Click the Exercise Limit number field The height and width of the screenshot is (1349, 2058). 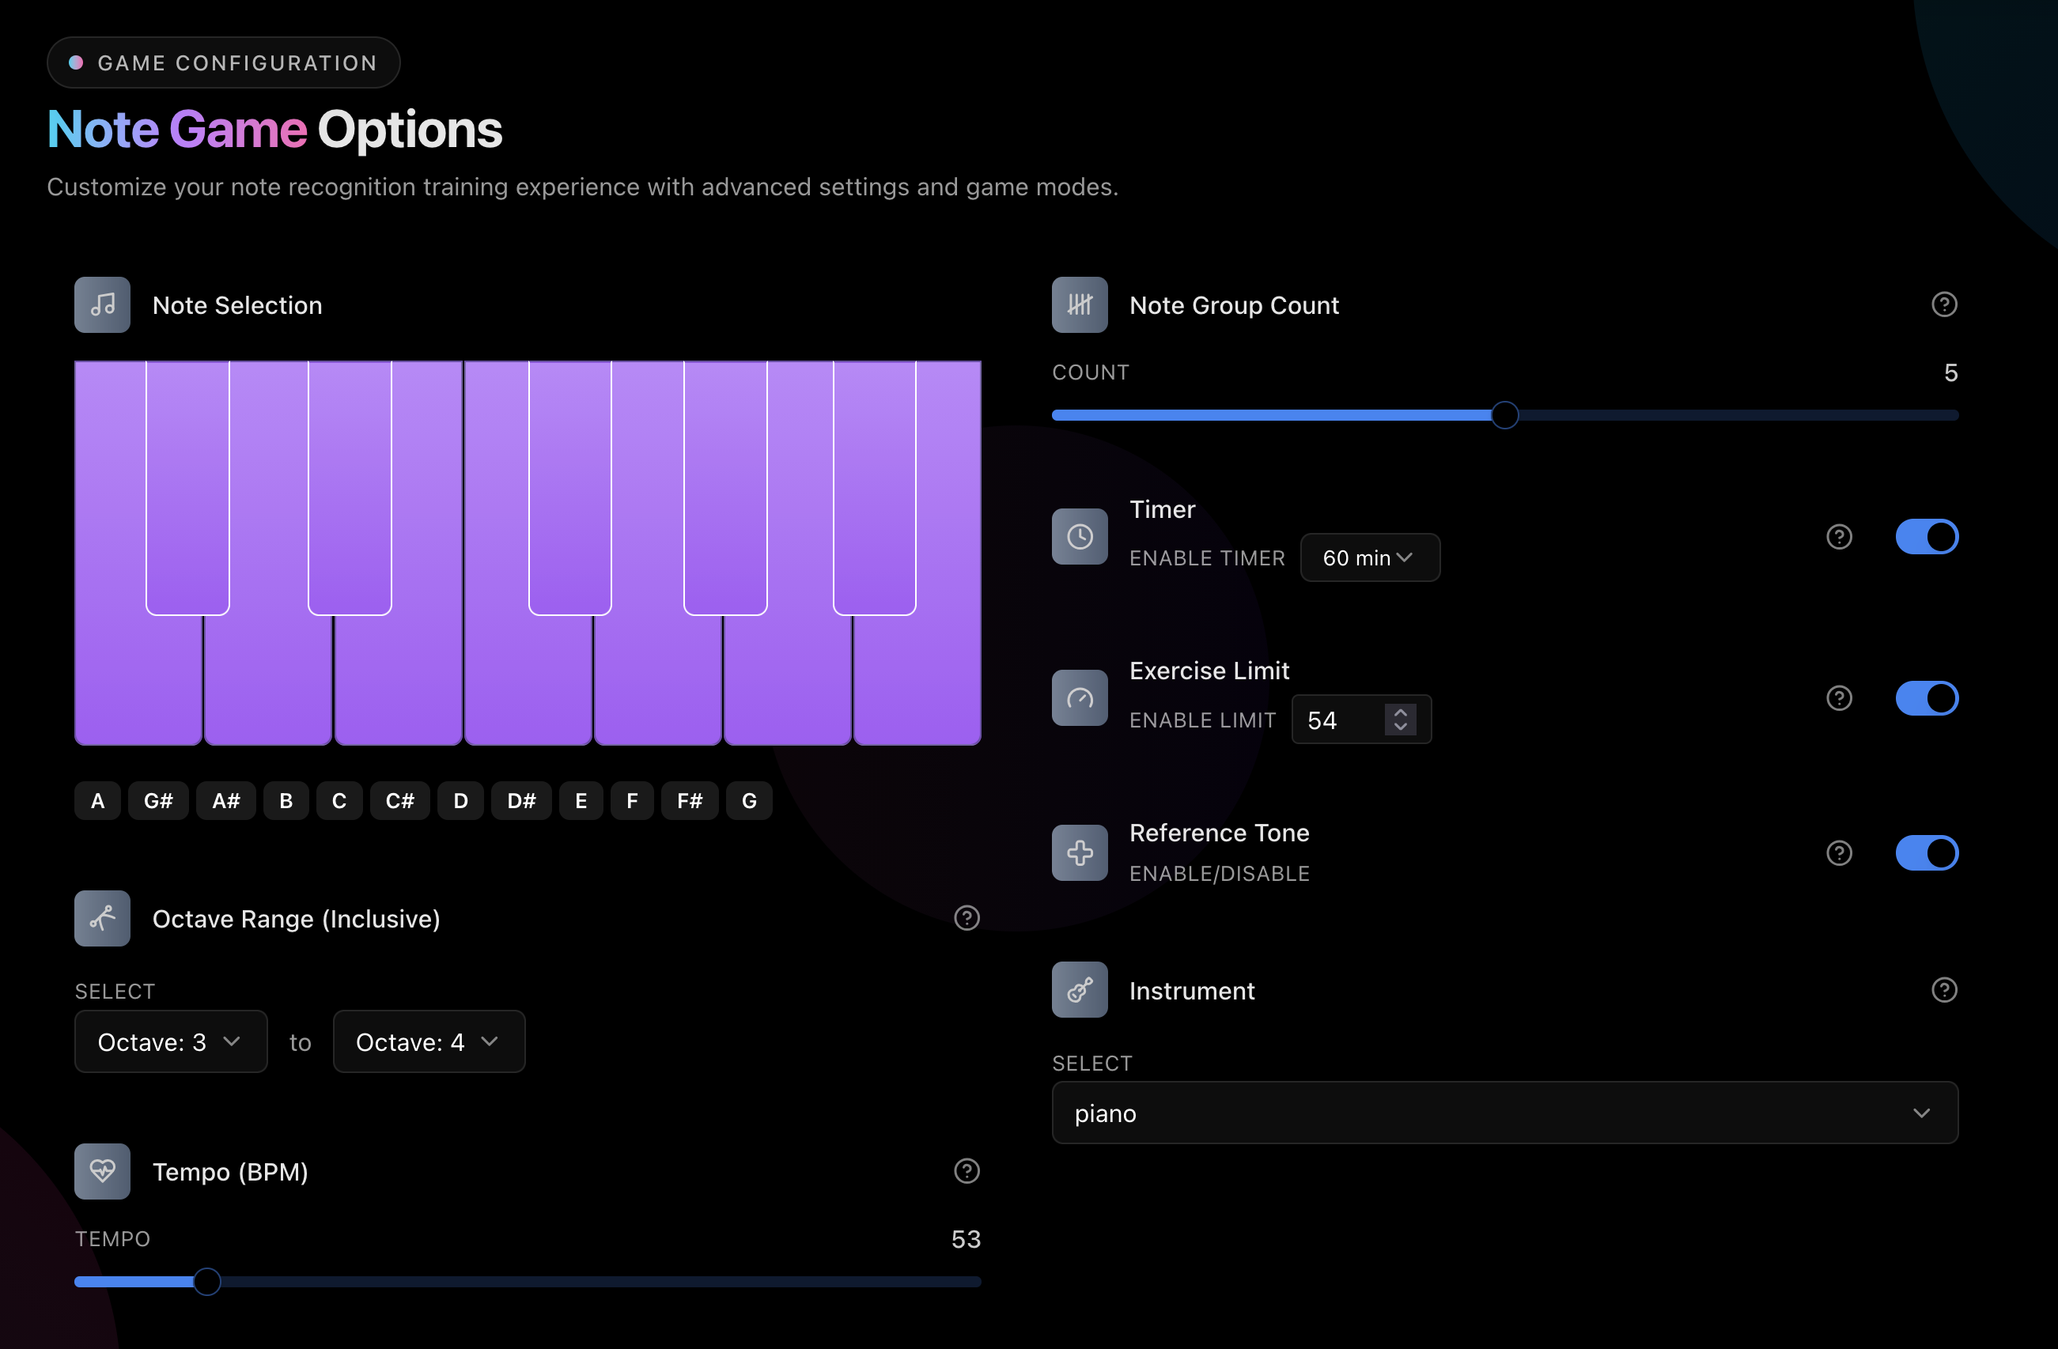point(1341,720)
